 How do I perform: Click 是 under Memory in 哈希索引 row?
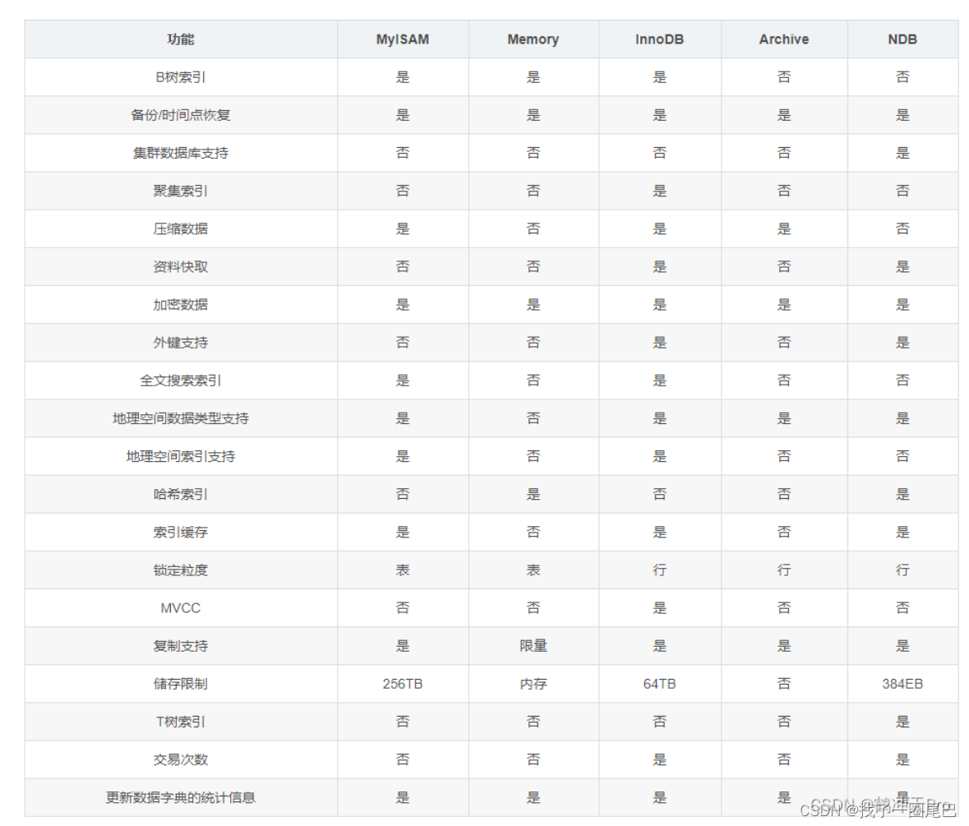coord(533,494)
